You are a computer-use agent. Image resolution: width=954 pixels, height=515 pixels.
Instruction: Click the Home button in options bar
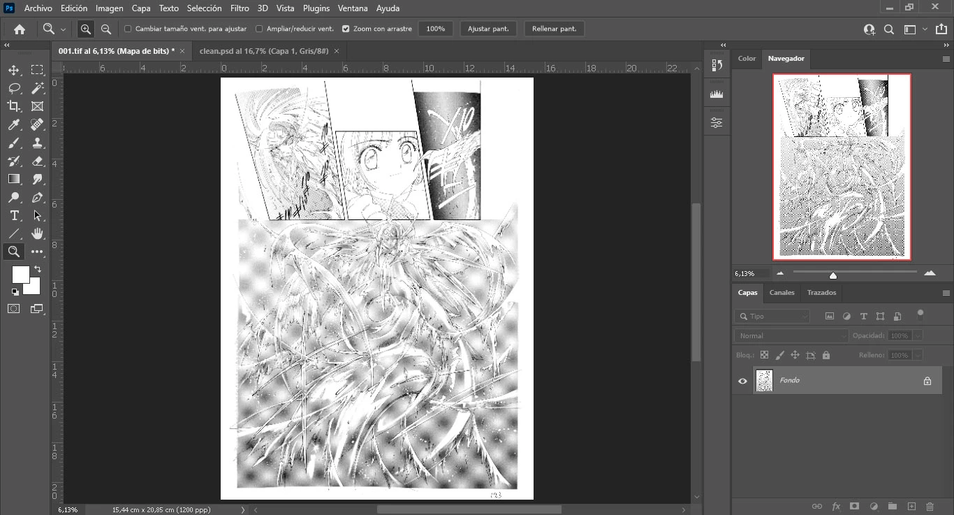pos(20,29)
